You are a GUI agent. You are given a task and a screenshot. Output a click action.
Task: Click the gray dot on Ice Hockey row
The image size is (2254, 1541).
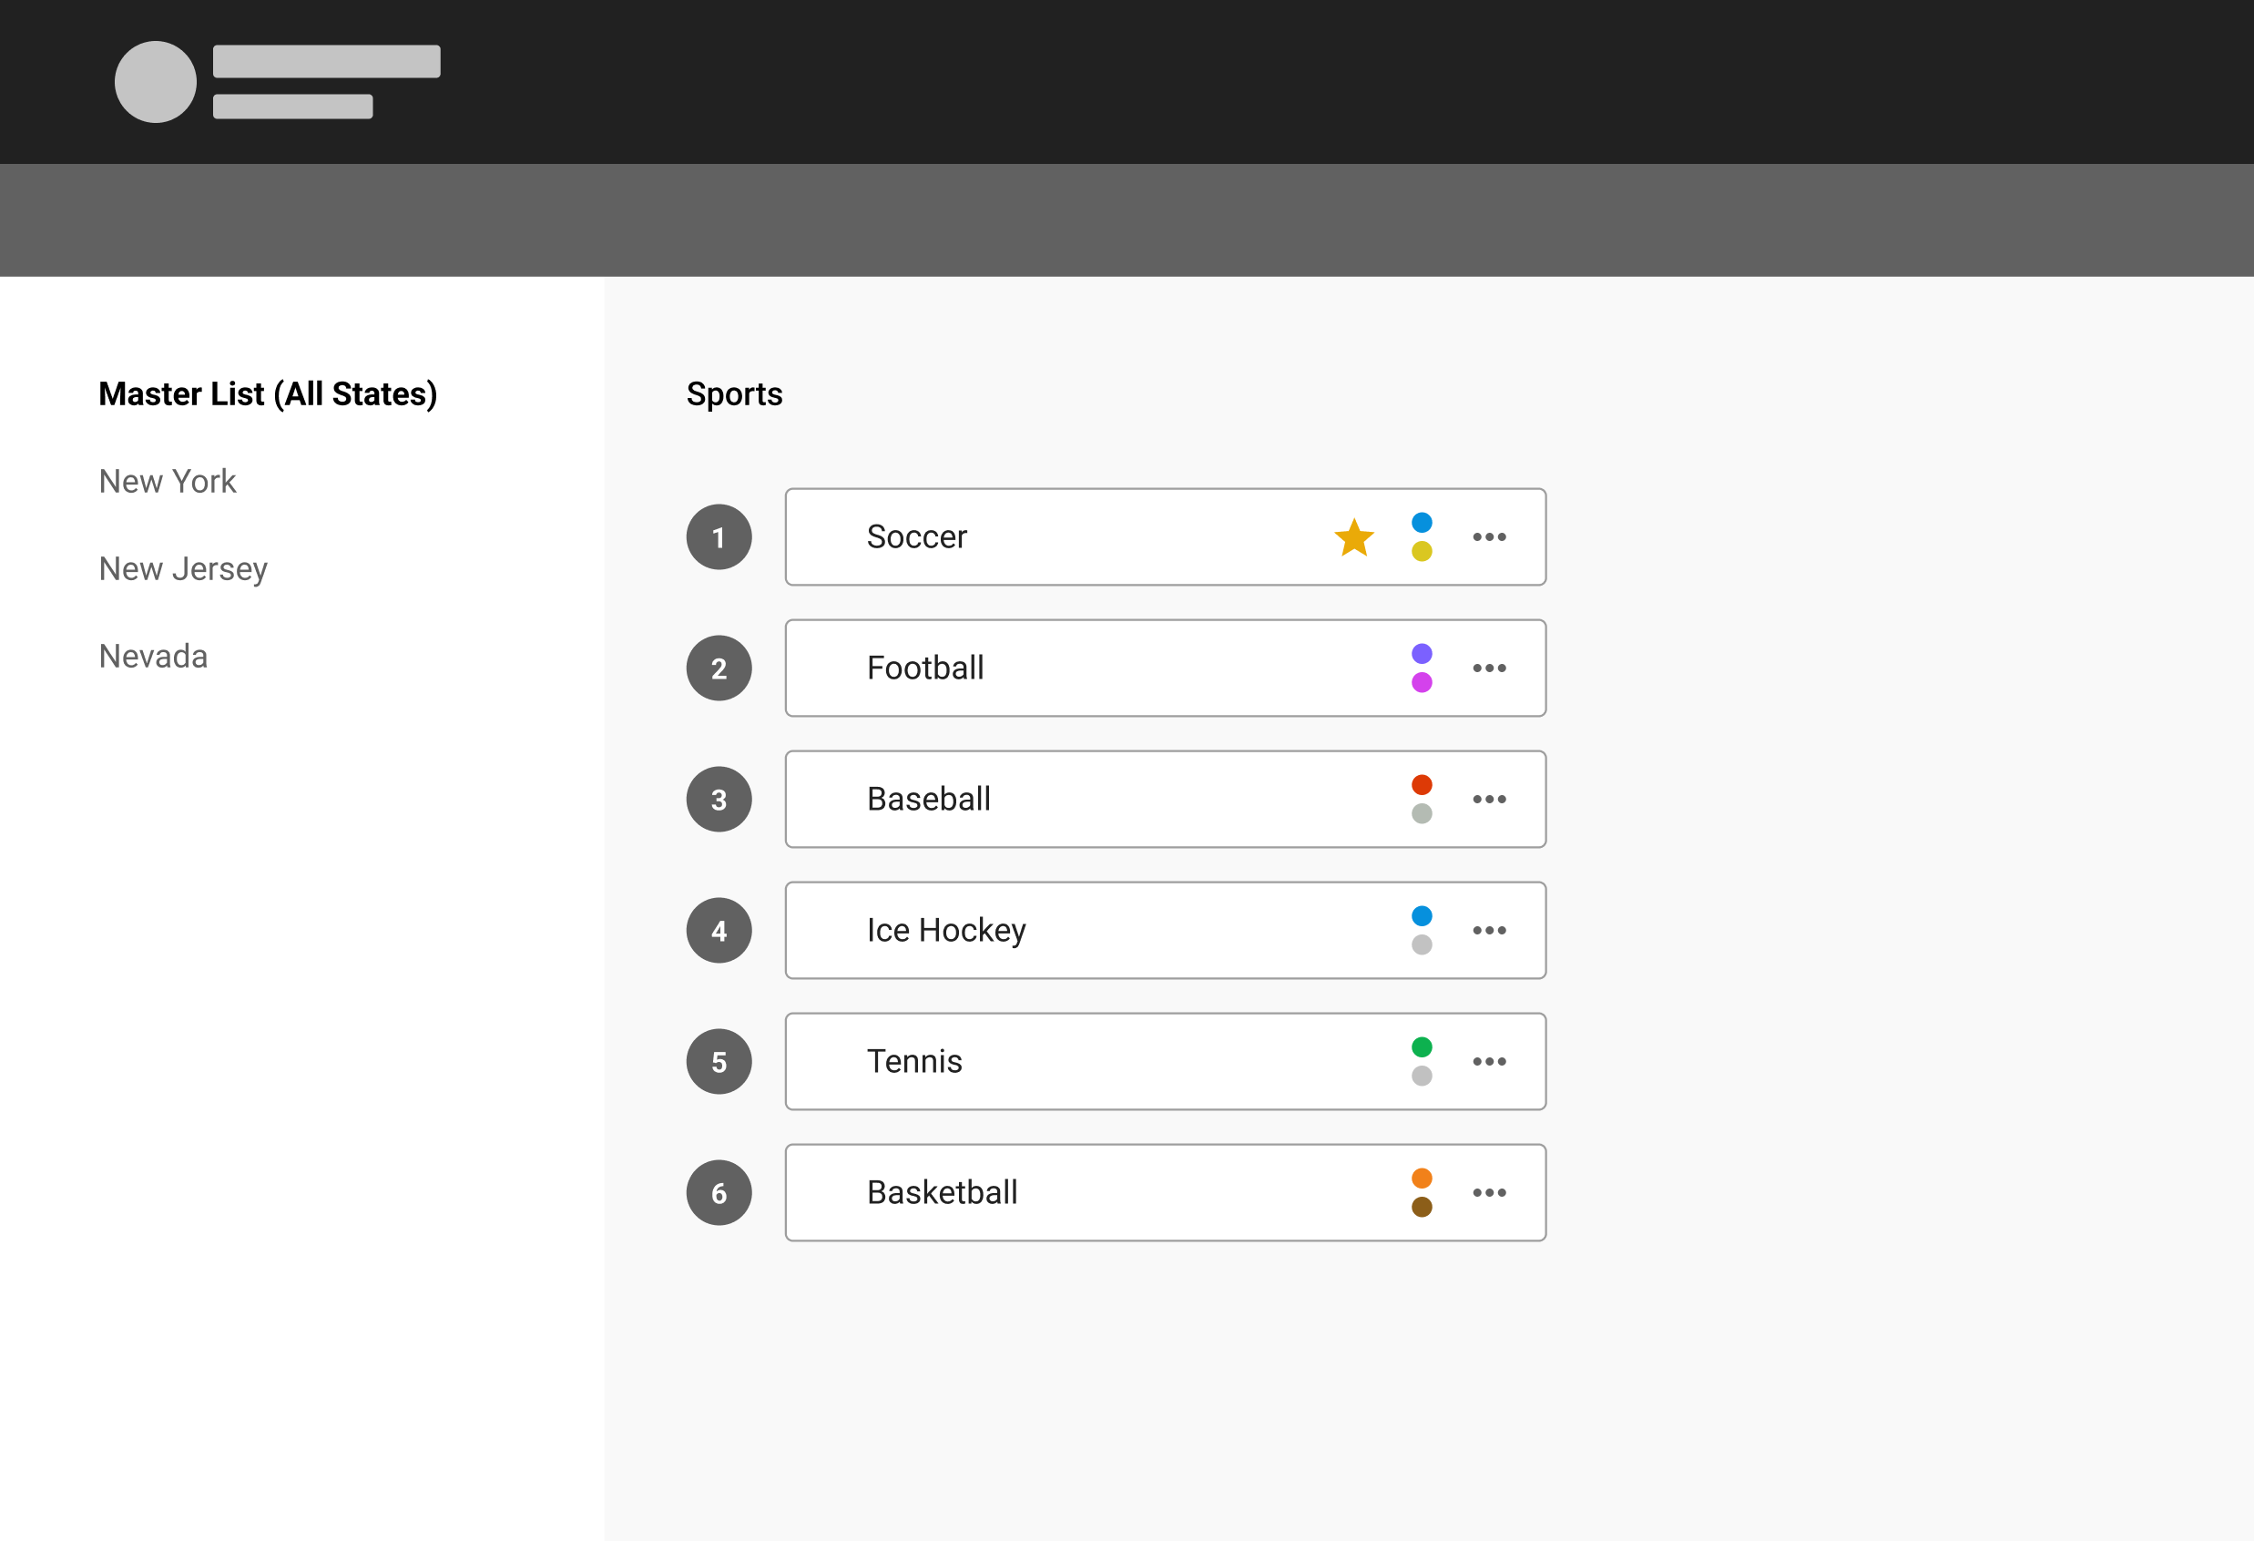1422,944
